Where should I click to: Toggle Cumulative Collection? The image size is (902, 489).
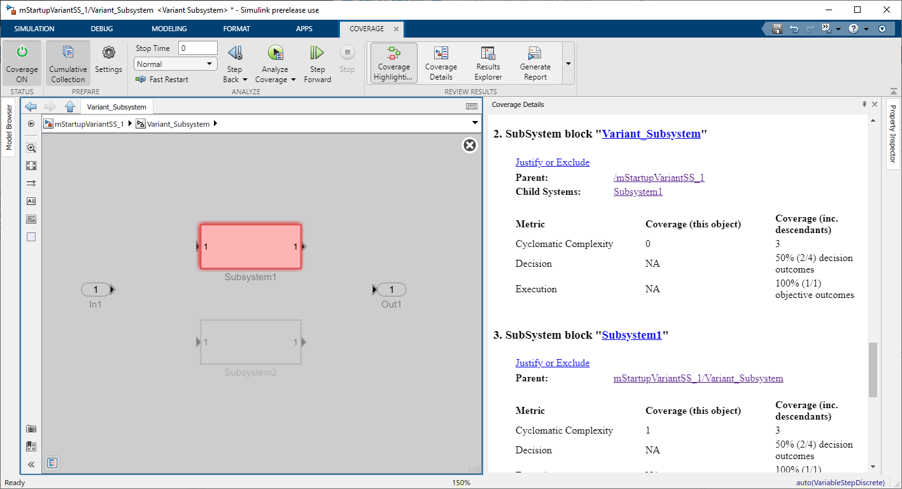pos(67,62)
